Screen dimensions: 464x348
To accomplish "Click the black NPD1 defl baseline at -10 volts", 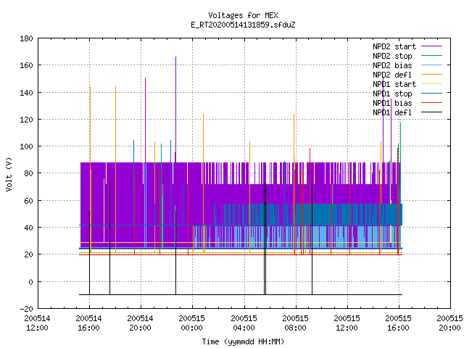I will click(241, 295).
